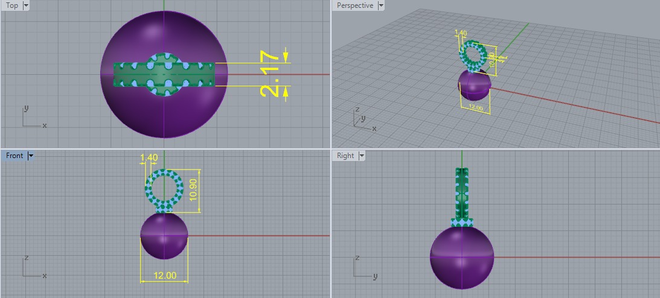This screenshot has width=660, height=298.
Task: Open the Right viewport dropdown arrow
Action: (x=361, y=156)
